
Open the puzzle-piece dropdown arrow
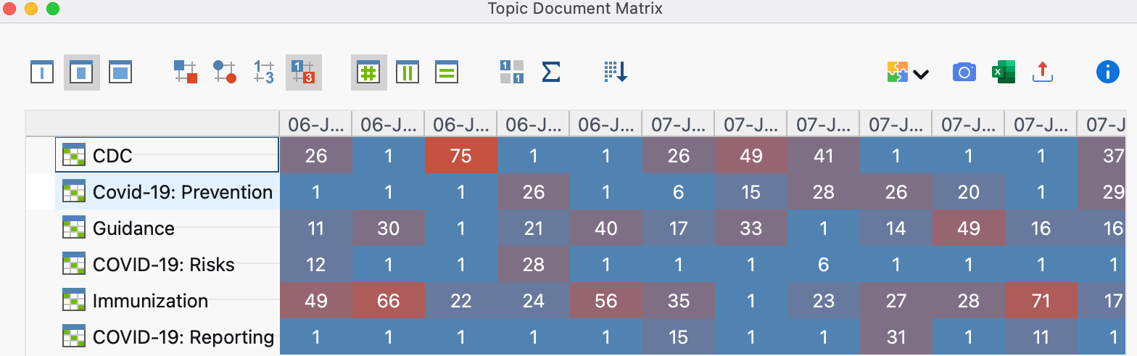(921, 74)
